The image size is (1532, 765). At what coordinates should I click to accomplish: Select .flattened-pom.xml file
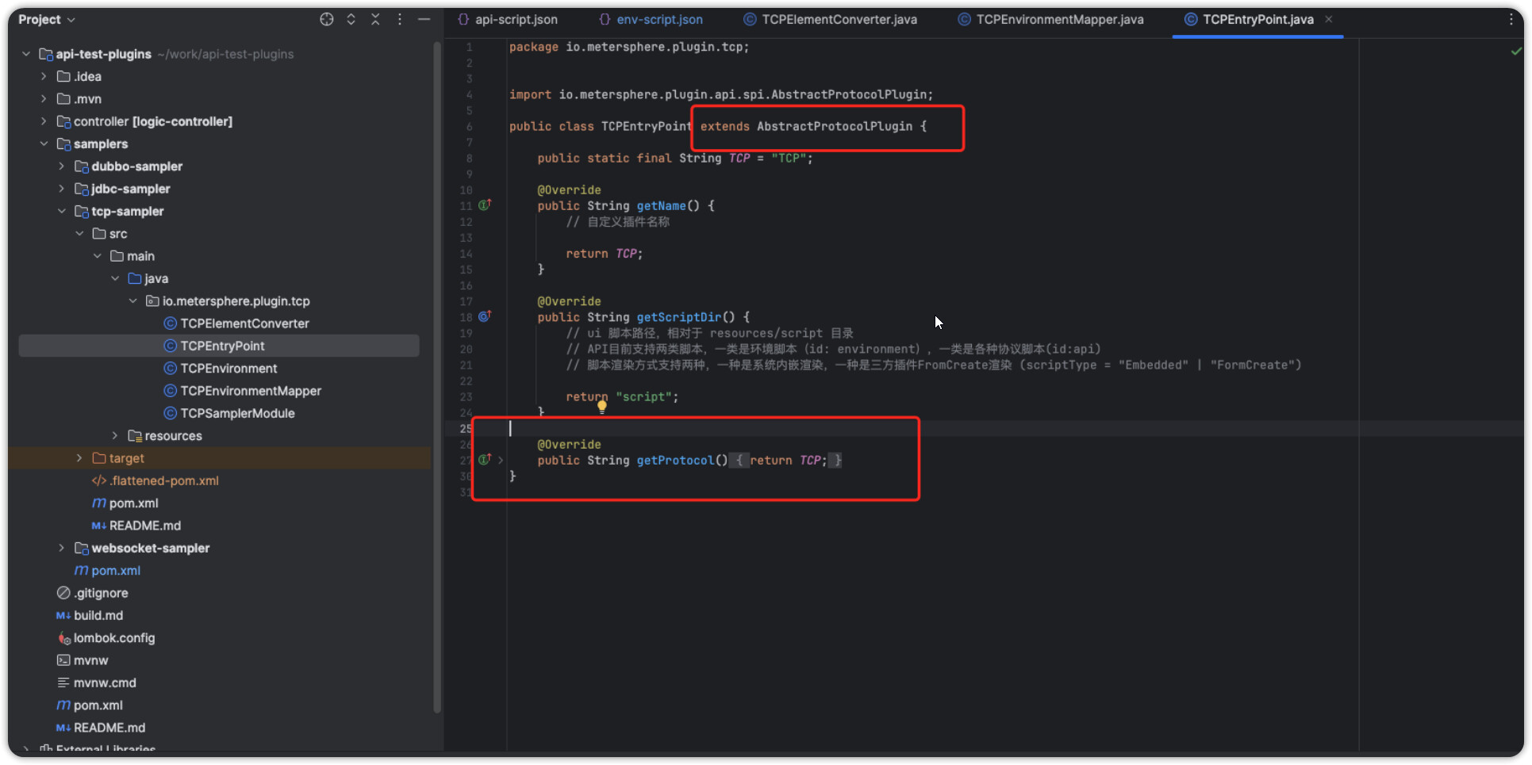[155, 480]
